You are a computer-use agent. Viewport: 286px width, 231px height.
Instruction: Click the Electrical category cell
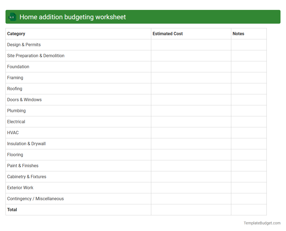(x=16, y=122)
